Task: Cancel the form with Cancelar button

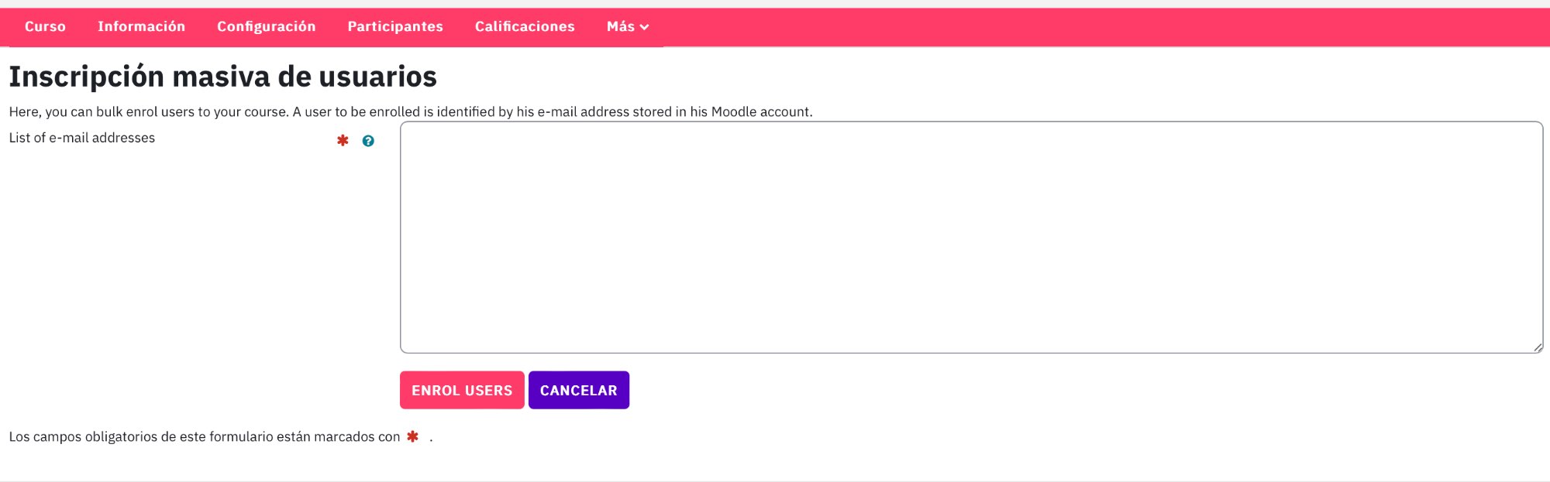Action: click(x=579, y=390)
